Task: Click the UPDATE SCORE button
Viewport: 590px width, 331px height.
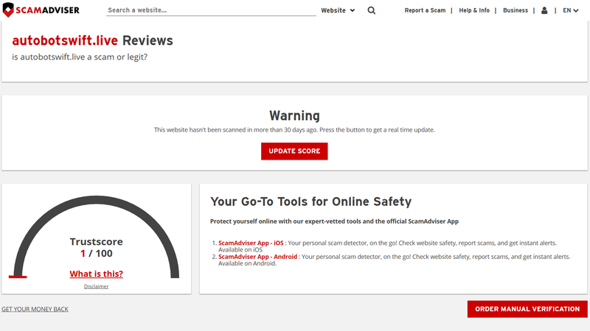Action: (x=294, y=152)
